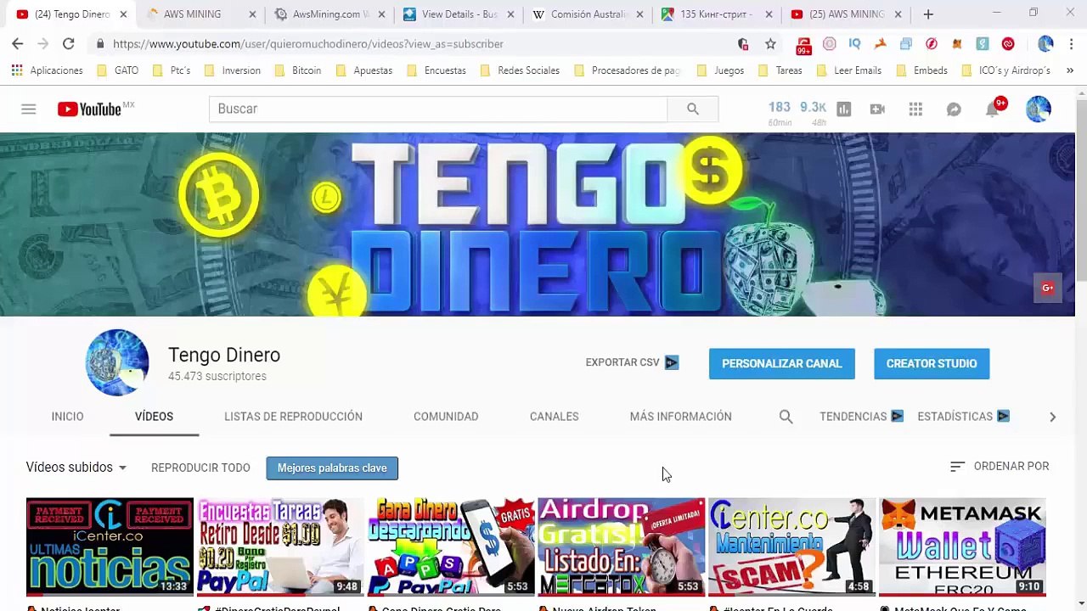Reload the current page

pos(69,44)
